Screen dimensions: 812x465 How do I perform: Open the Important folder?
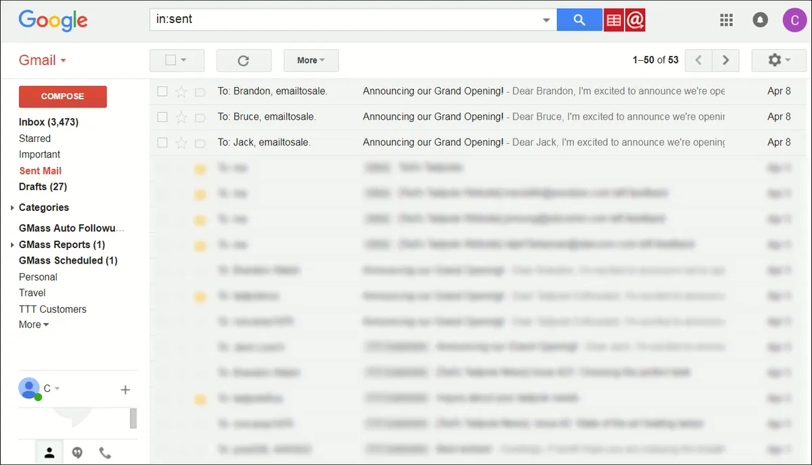[x=39, y=154]
